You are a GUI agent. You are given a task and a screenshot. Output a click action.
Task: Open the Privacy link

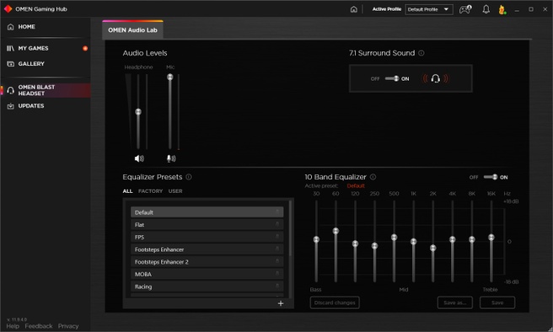pyautogui.click(x=68, y=326)
